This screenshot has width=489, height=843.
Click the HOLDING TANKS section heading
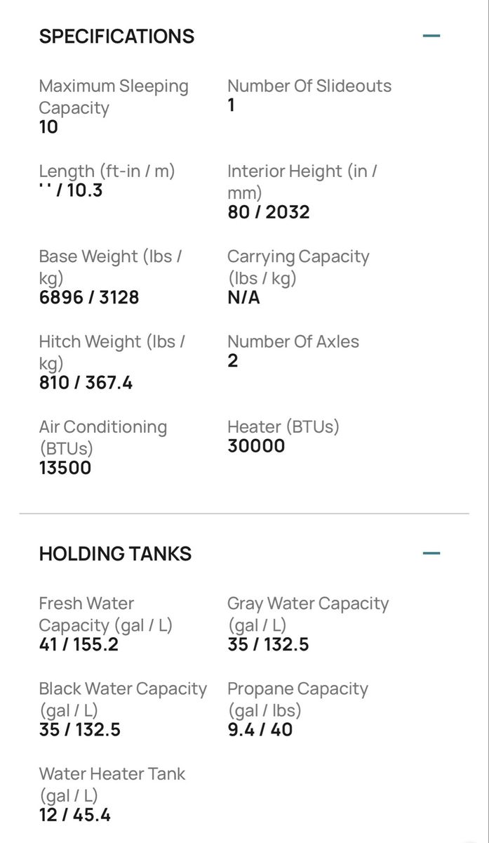pyautogui.click(x=115, y=554)
